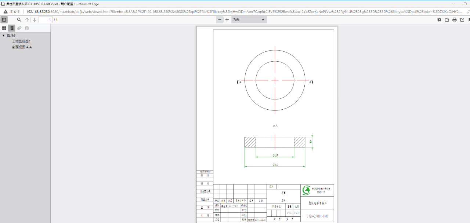Toggle the PDF sidebar panel
470x223 pixels.
(4, 20)
